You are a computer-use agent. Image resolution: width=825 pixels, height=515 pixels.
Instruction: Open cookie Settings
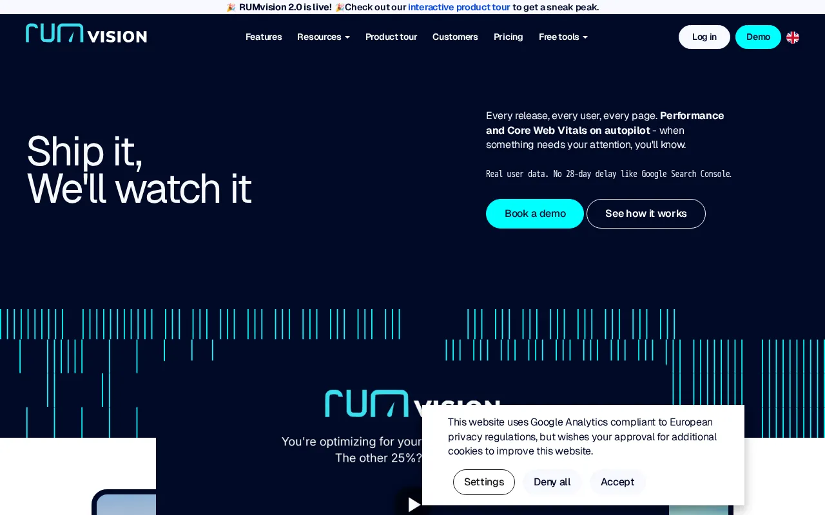click(x=484, y=482)
